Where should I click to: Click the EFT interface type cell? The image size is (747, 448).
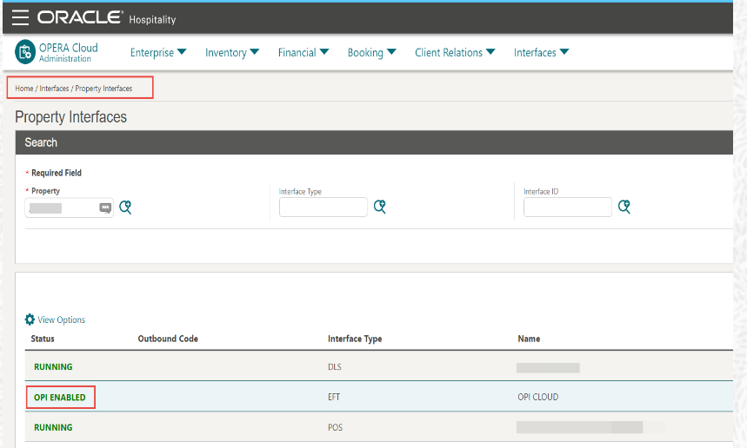(334, 397)
